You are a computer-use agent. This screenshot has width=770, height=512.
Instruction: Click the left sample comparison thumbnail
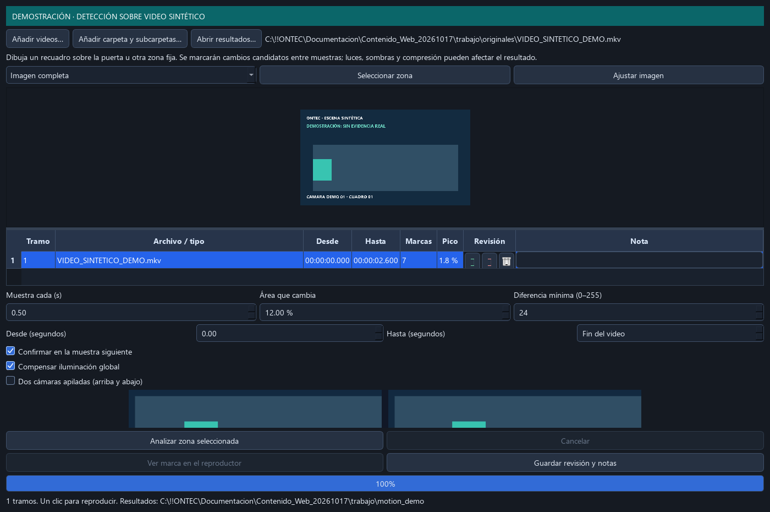point(255,409)
